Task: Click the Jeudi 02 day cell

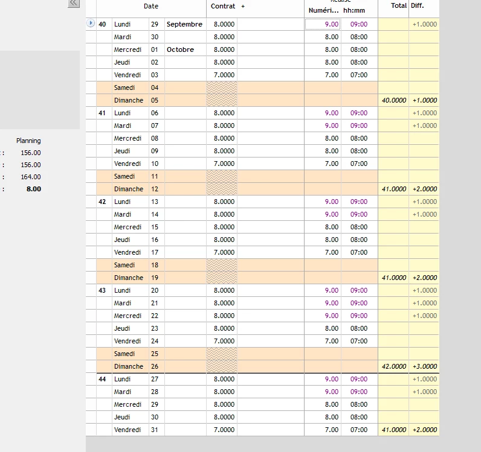Action: [131, 62]
